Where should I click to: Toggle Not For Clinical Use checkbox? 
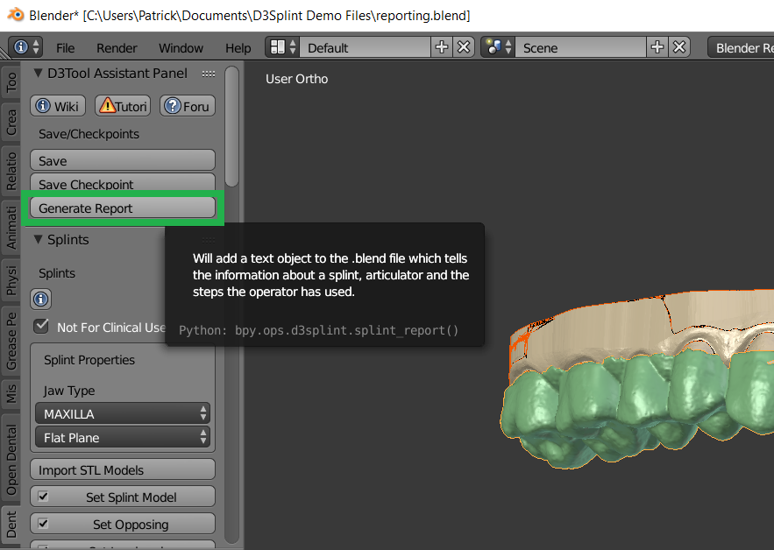coord(42,326)
